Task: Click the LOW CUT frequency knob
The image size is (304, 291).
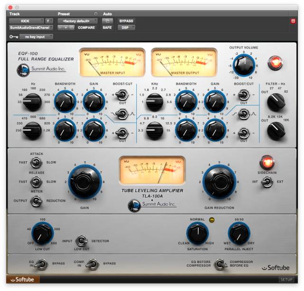Action: (x=42, y=233)
